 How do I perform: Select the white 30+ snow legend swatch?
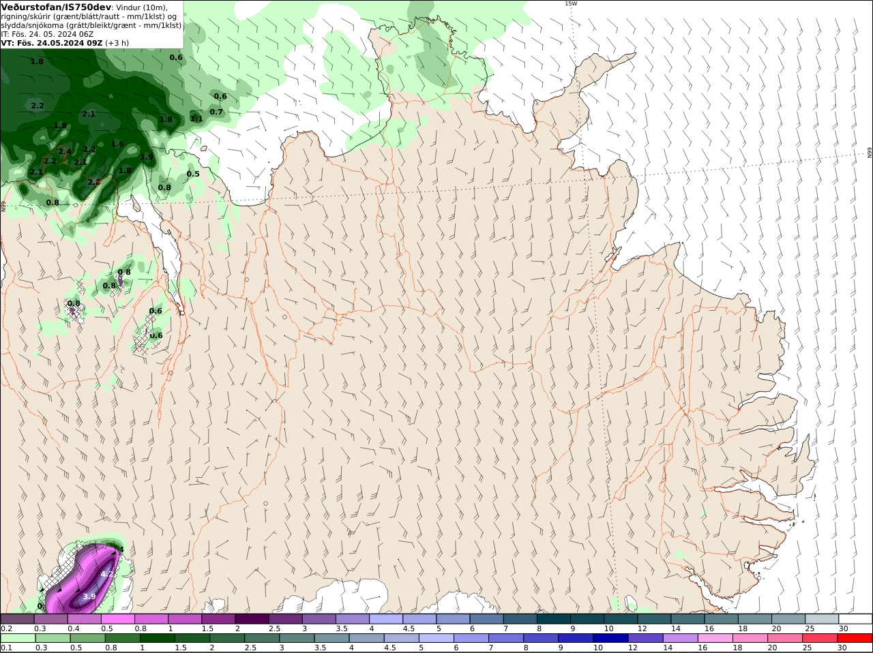click(x=855, y=619)
